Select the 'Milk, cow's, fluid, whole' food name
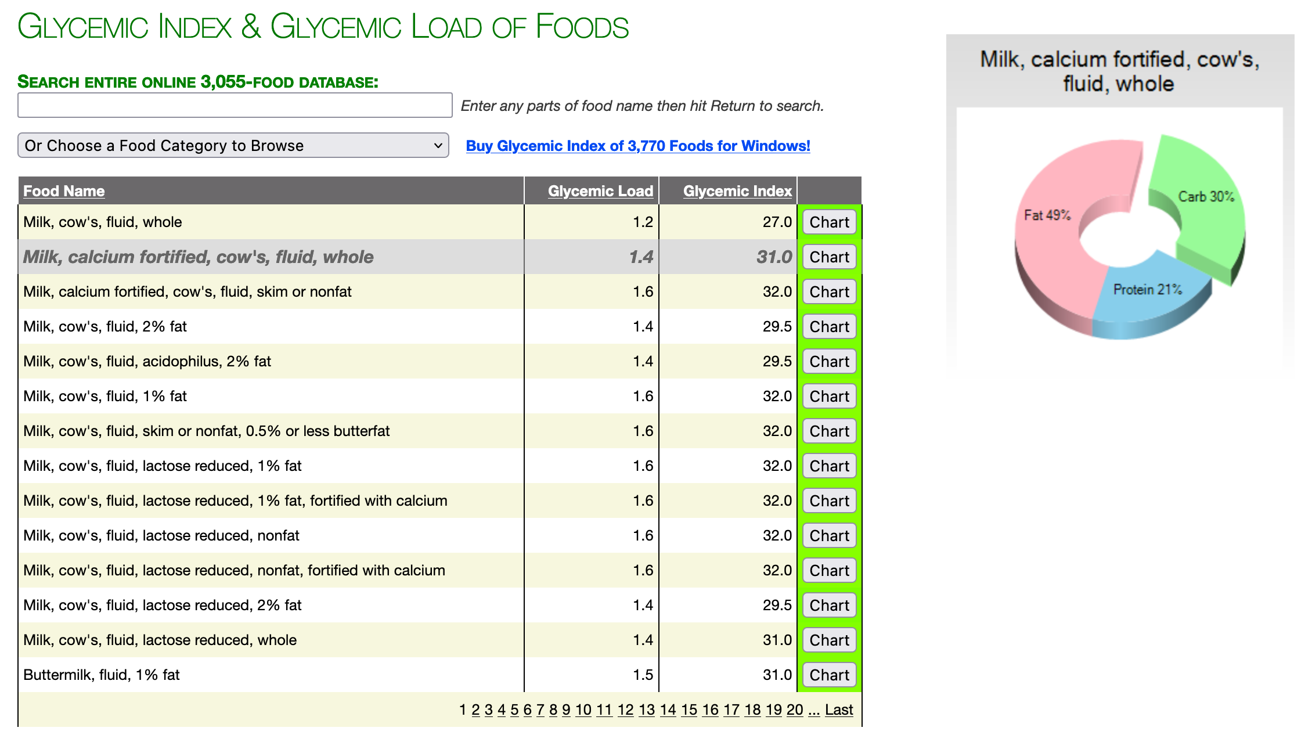The image size is (1312, 742). coord(103,222)
